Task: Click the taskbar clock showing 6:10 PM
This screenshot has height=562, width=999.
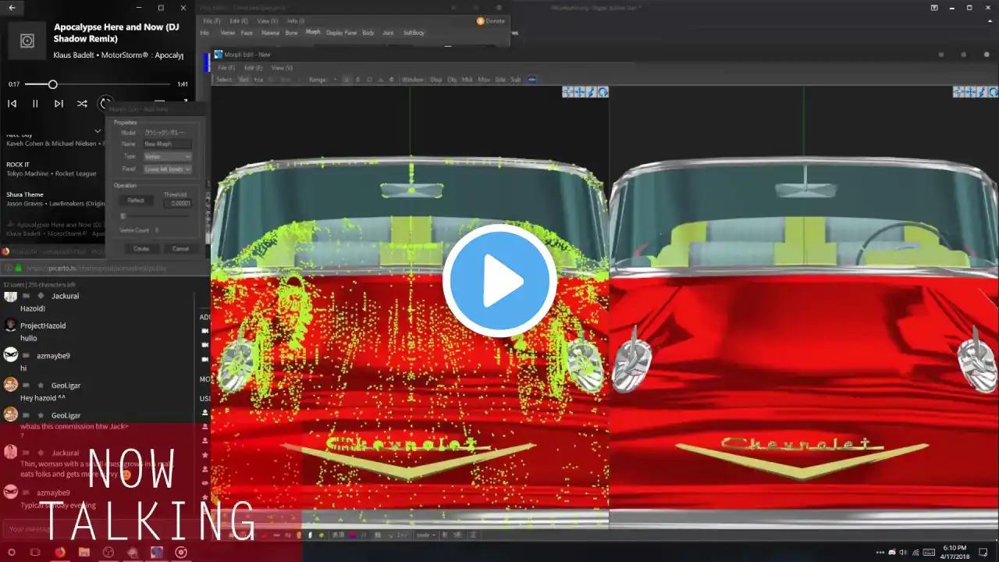Action: 955,553
